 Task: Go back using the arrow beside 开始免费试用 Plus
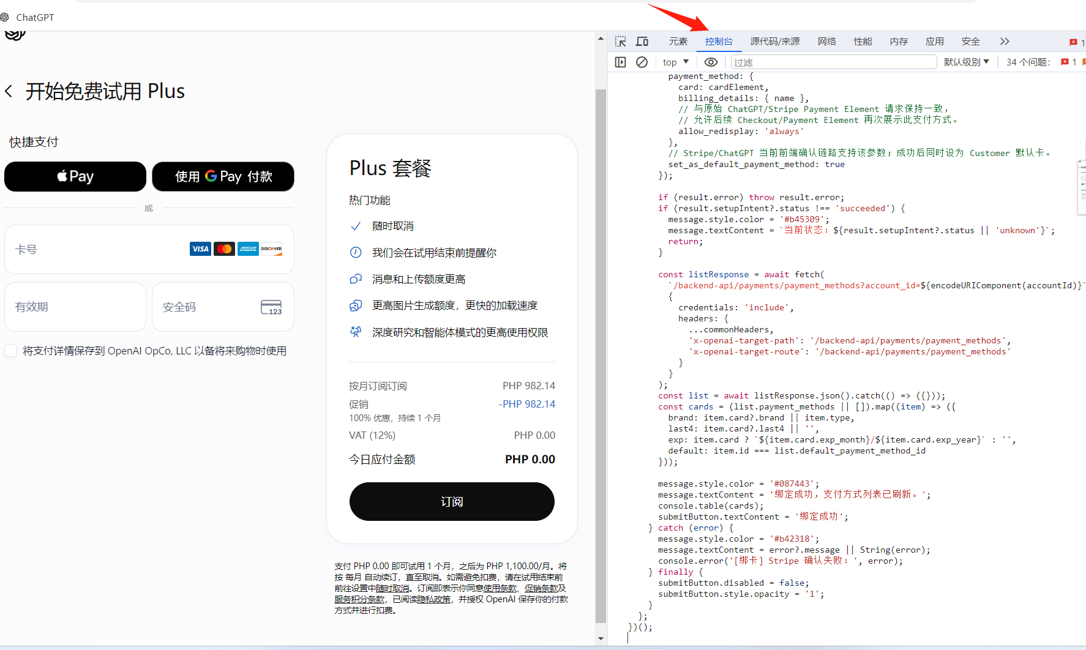tap(9, 92)
